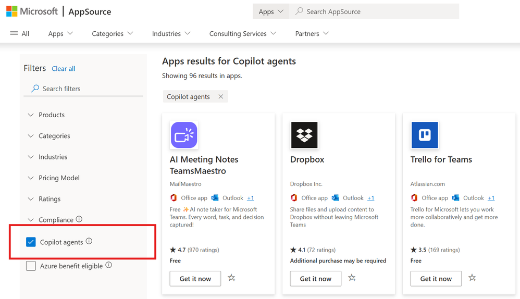Image resolution: width=520 pixels, height=299 pixels.
Task: Click the MailMaestro publisher name
Action: [x=185, y=184]
